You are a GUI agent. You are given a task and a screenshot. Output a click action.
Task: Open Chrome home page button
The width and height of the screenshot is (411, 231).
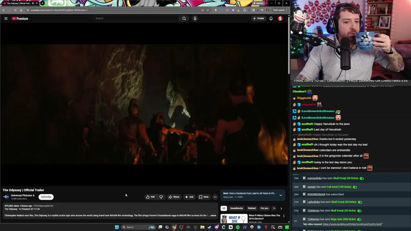point(21,10)
